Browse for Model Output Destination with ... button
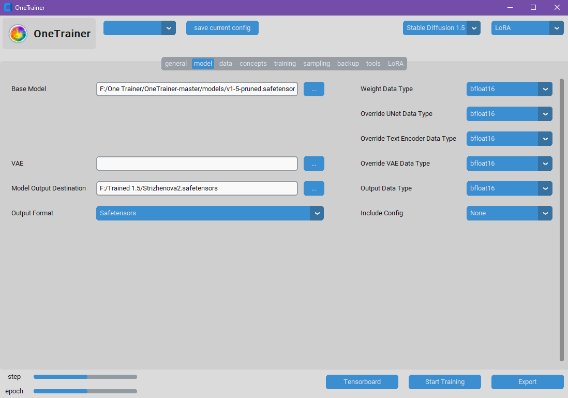This screenshot has height=398, width=568. [313, 188]
